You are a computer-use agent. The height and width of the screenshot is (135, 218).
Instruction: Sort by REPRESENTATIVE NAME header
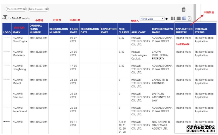[x=162, y=31]
